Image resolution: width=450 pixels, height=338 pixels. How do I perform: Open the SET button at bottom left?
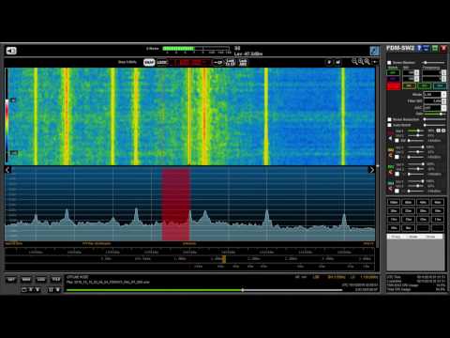point(11,280)
